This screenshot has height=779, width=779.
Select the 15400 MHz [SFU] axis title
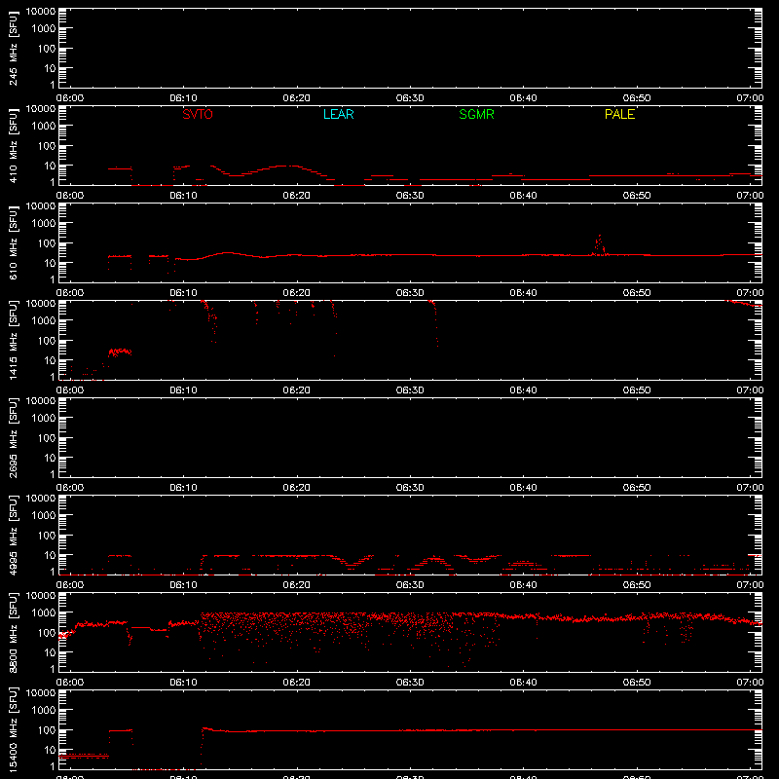pyautogui.click(x=13, y=730)
